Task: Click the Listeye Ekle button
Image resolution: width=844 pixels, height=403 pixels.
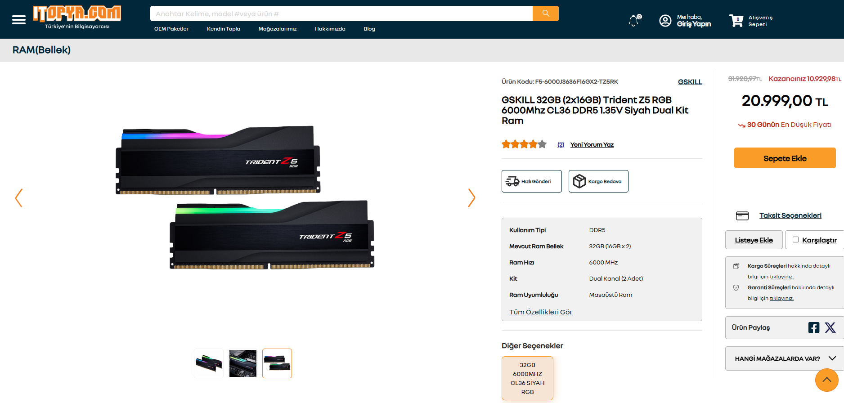Action: tap(754, 240)
